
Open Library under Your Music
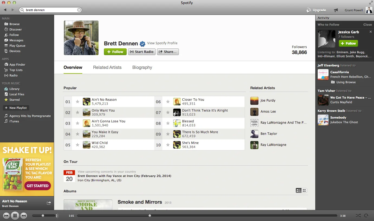[x=14, y=89]
